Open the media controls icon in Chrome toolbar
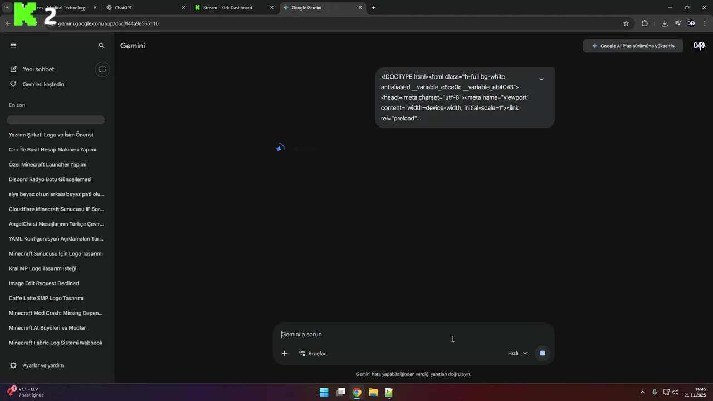Image resolution: width=713 pixels, height=401 pixels. click(678, 23)
